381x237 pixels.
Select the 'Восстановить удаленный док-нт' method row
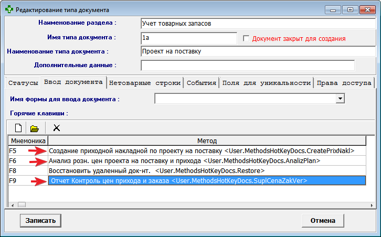pyautogui.click(x=207, y=171)
